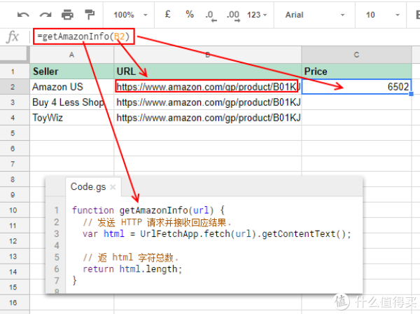The image size is (420, 314).
Task: Select column A header
Action: pyautogui.click(x=72, y=55)
